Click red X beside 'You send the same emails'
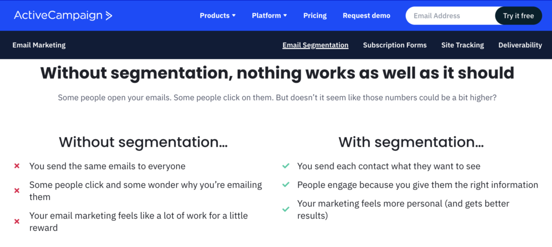The height and width of the screenshot is (247, 552). 17,166
